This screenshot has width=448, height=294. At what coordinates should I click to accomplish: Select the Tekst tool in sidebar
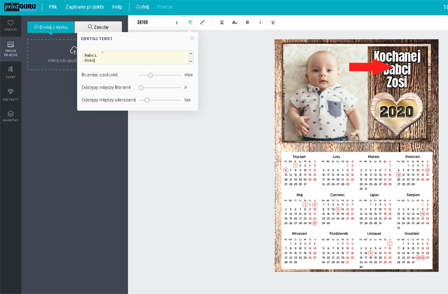point(10,72)
